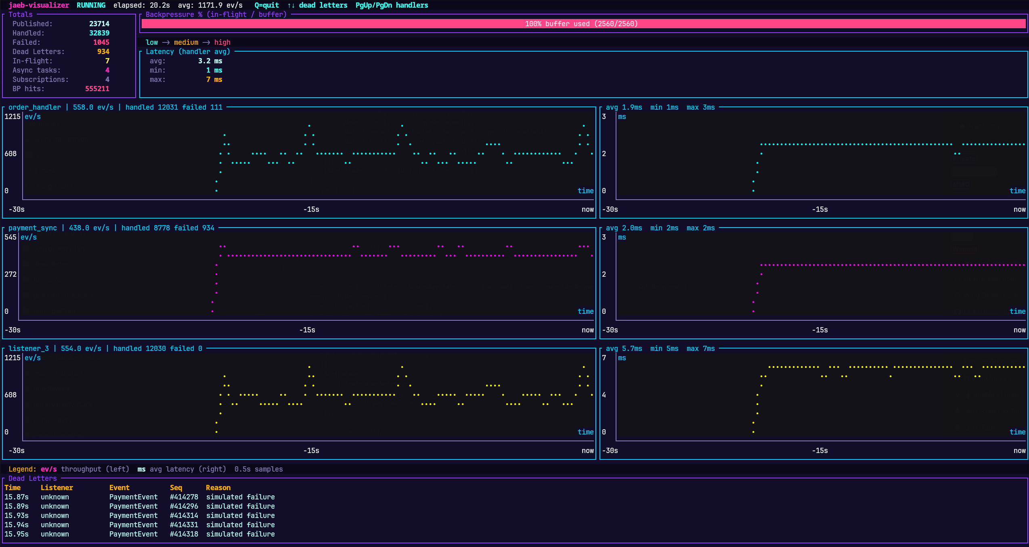Screen dimensions: 1029x547
Task: Click the 100% buffer used bar
Action: (x=583, y=24)
